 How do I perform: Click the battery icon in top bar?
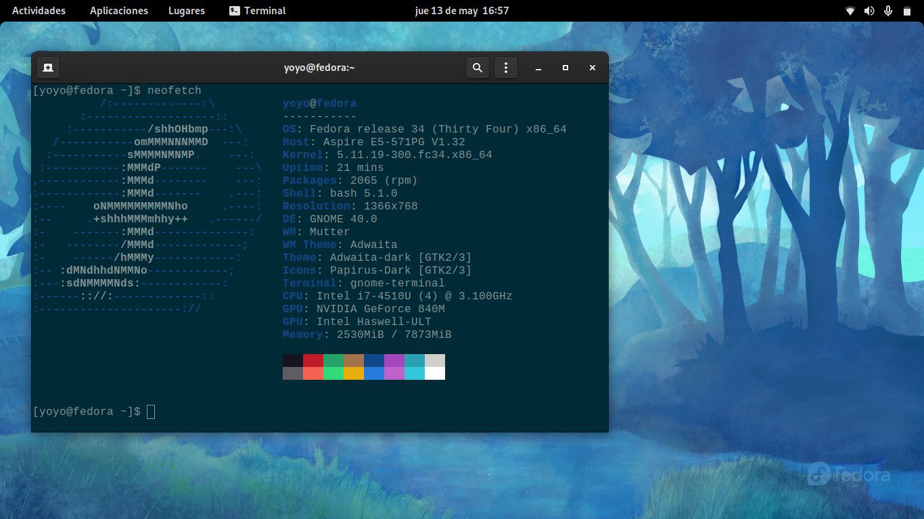(x=907, y=11)
